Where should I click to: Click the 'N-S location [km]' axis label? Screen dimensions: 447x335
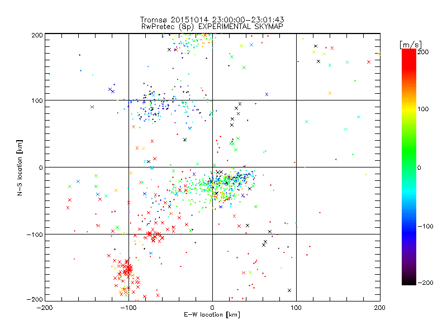20,167
